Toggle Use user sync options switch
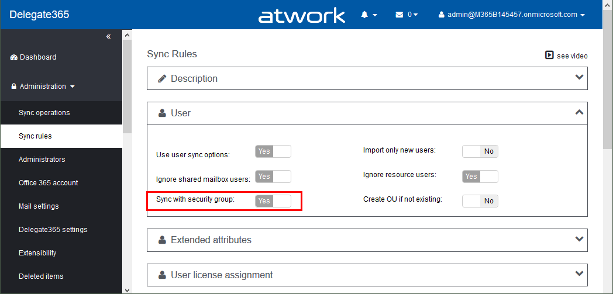 [x=273, y=151]
